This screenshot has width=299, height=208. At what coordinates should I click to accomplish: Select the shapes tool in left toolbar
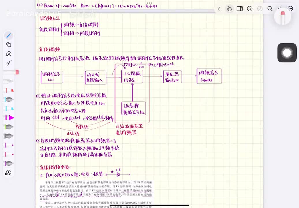pos(9,45)
